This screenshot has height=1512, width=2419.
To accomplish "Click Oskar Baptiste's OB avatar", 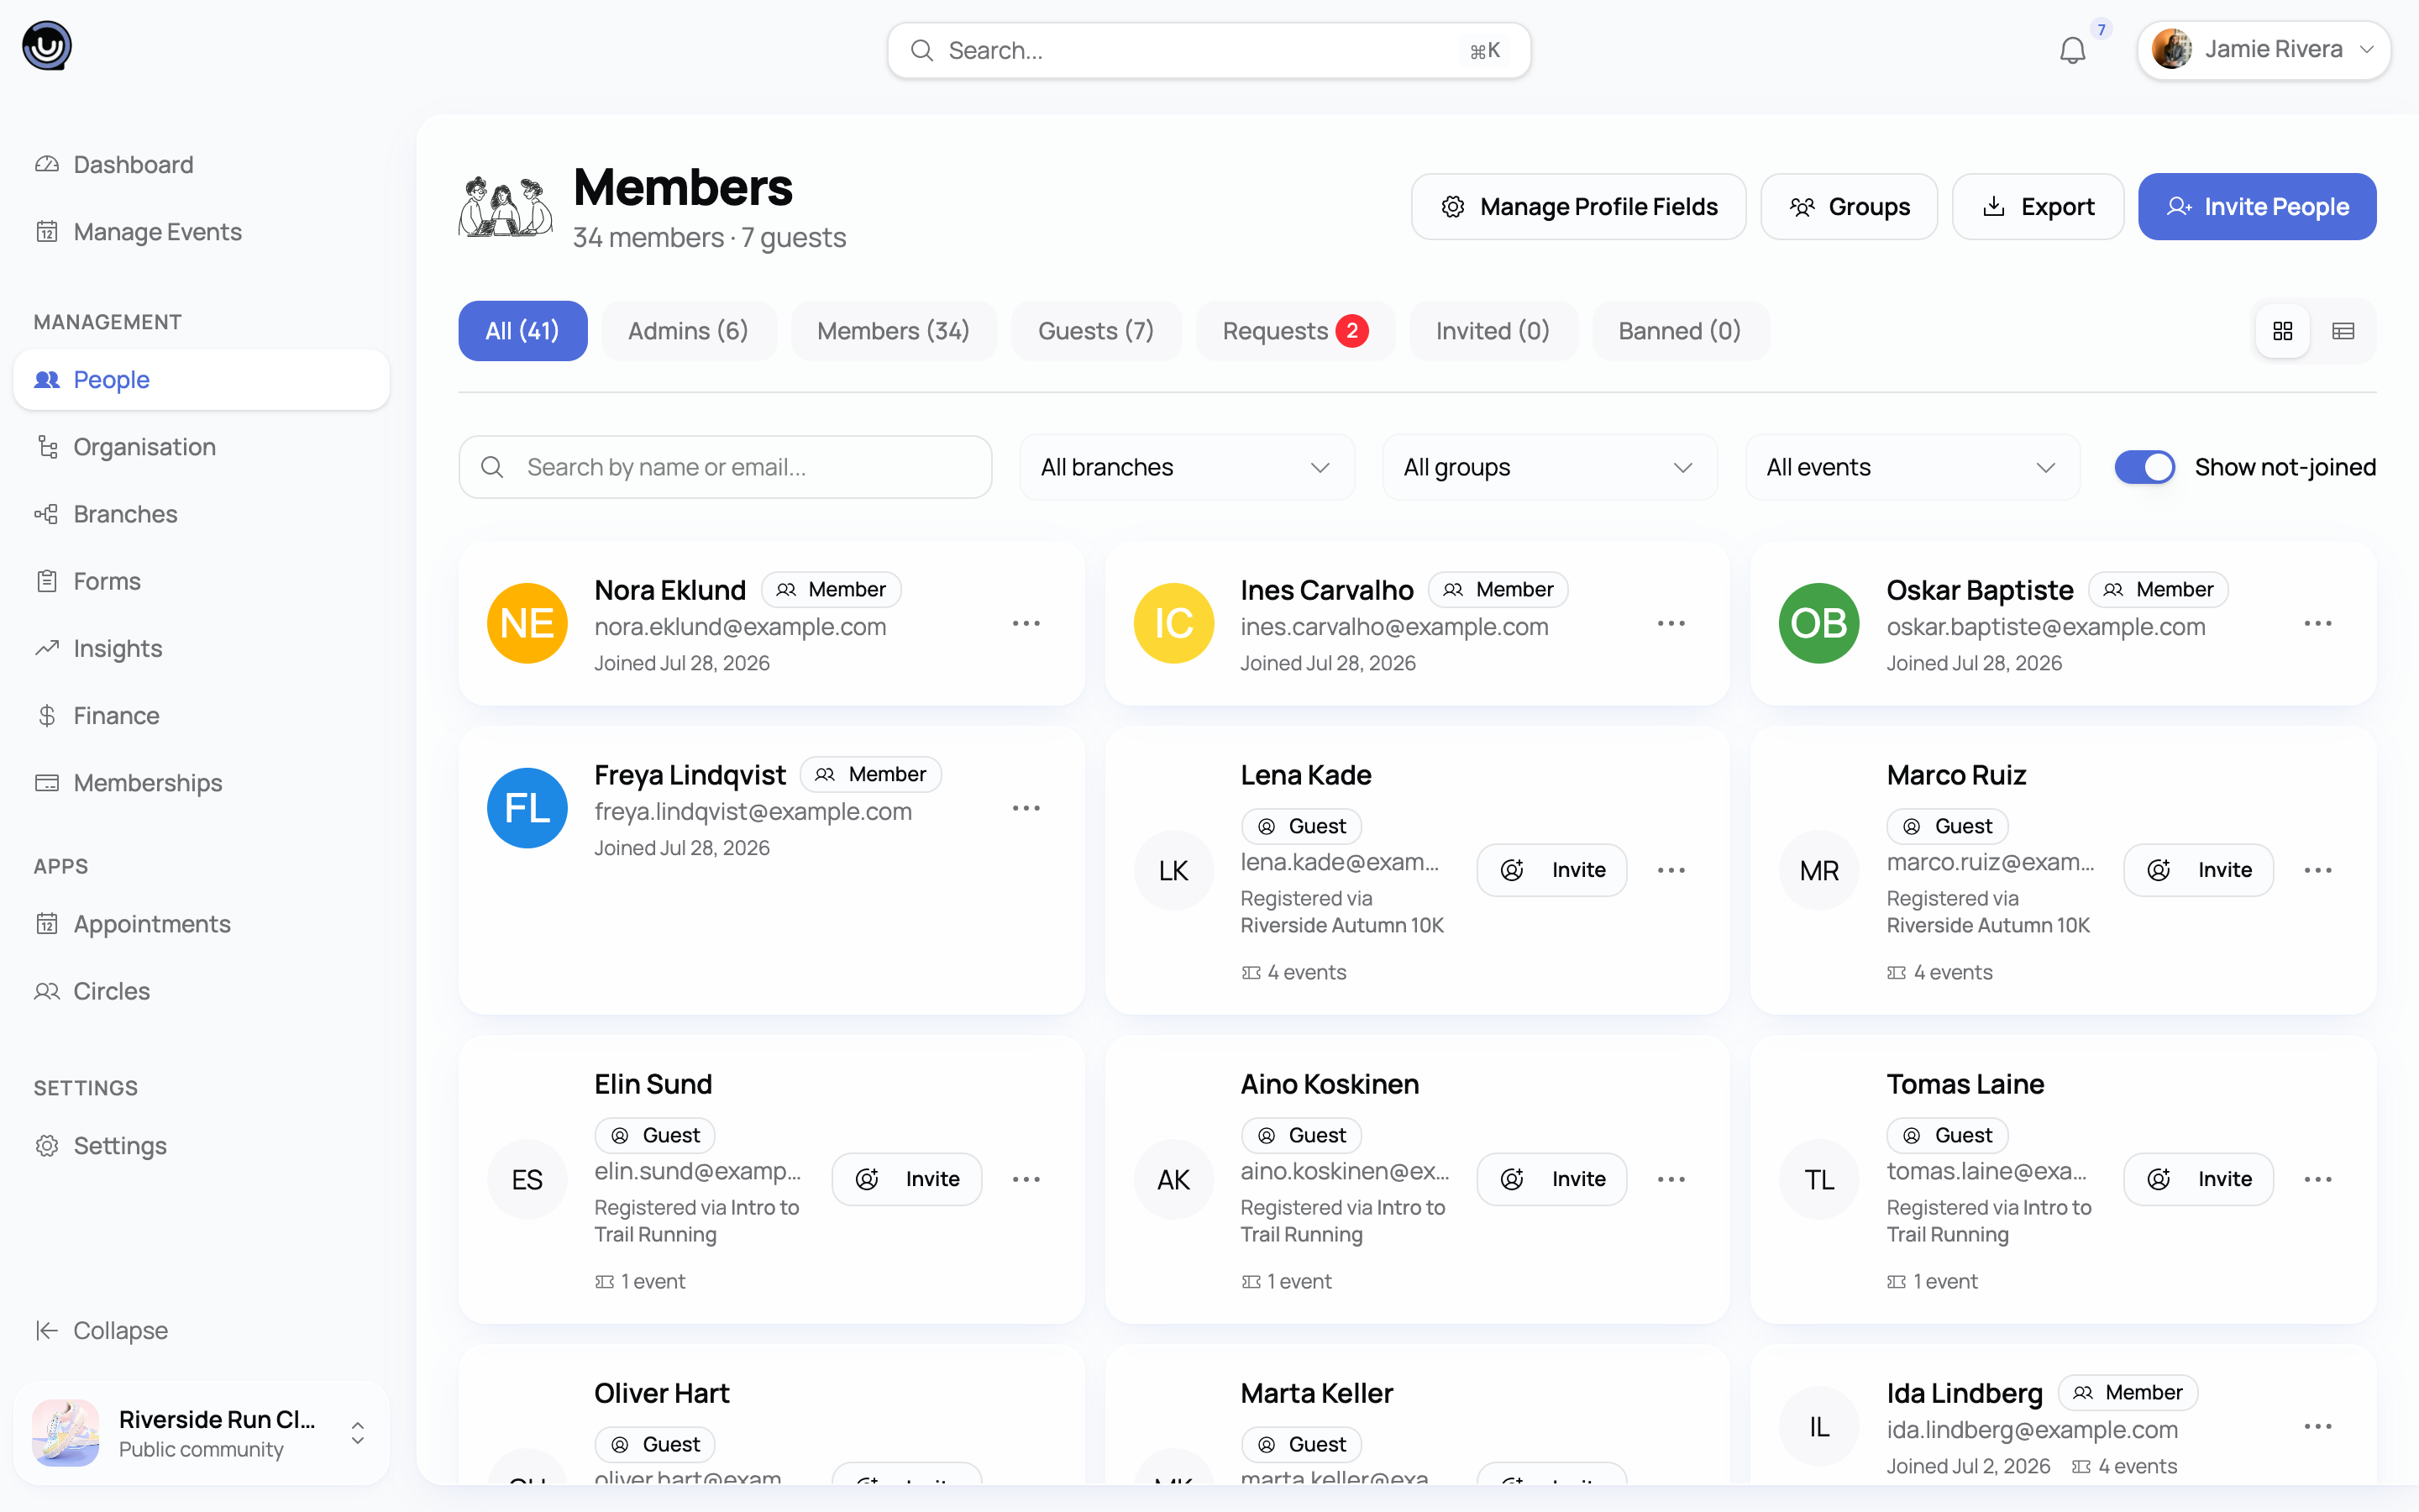I will point(1819,623).
